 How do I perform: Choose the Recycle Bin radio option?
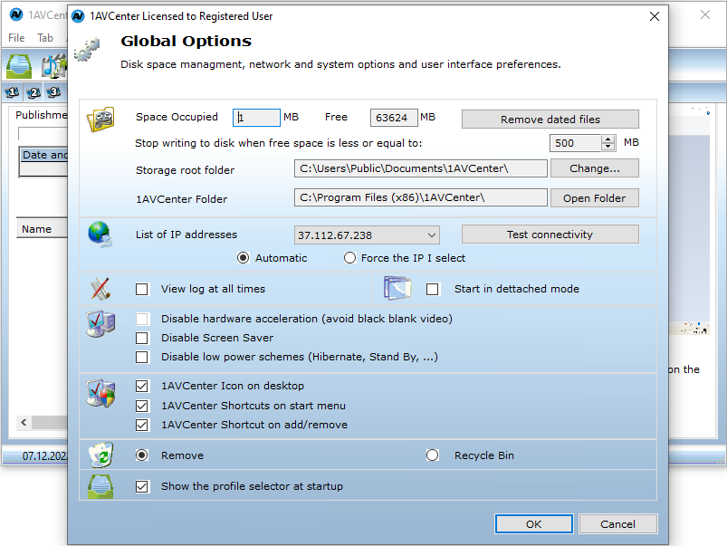[x=432, y=455]
